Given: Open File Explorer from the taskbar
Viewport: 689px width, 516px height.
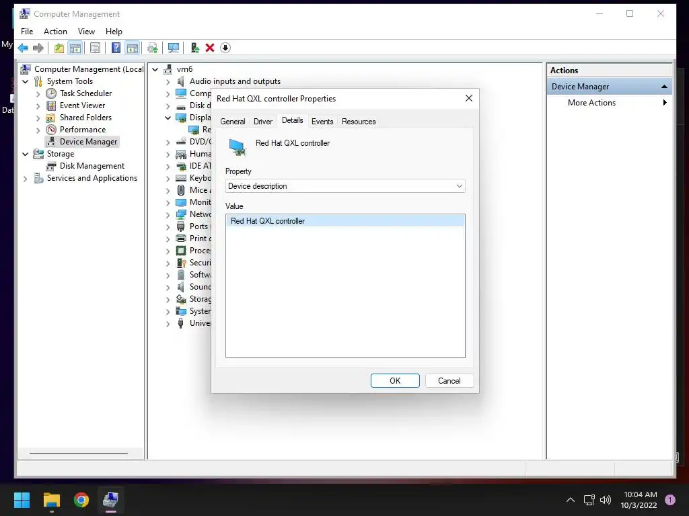Looking at the screenshot, I should pyautogui.click(x=51, y=500).
